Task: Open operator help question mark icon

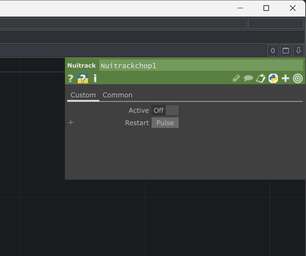Action: (71, 78)
